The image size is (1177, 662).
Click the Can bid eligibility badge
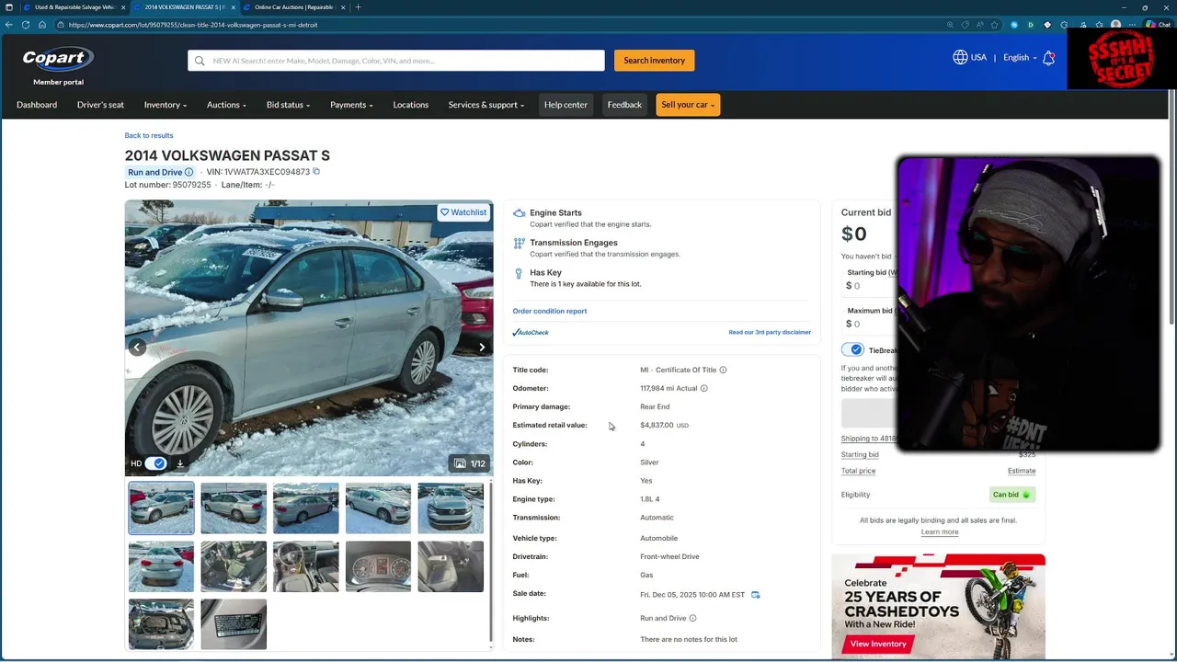click(1011, 495)
